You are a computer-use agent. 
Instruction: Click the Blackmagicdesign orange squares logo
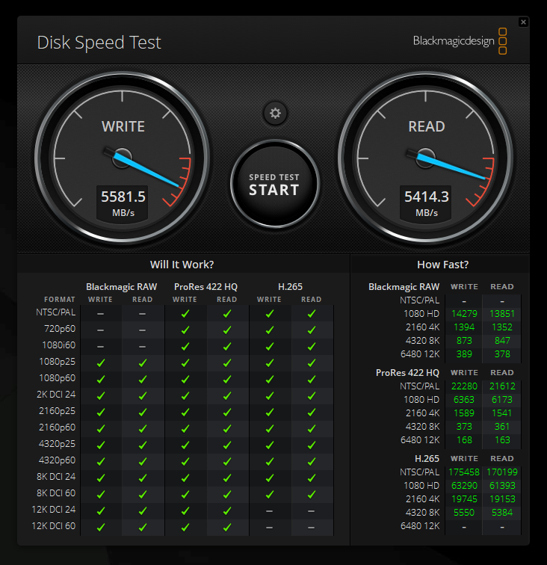coord(503,41)
